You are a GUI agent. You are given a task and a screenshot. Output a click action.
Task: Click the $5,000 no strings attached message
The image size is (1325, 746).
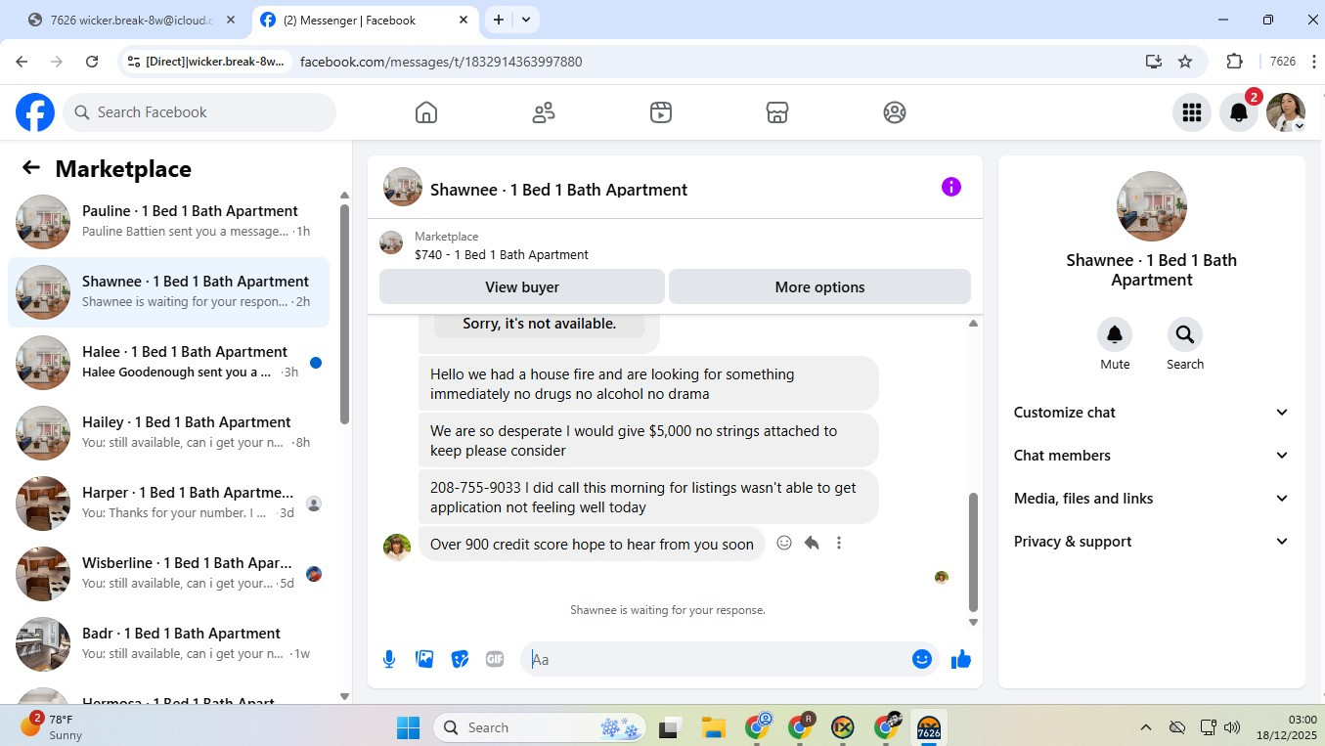pyautogui.click(x=648, y=441)
